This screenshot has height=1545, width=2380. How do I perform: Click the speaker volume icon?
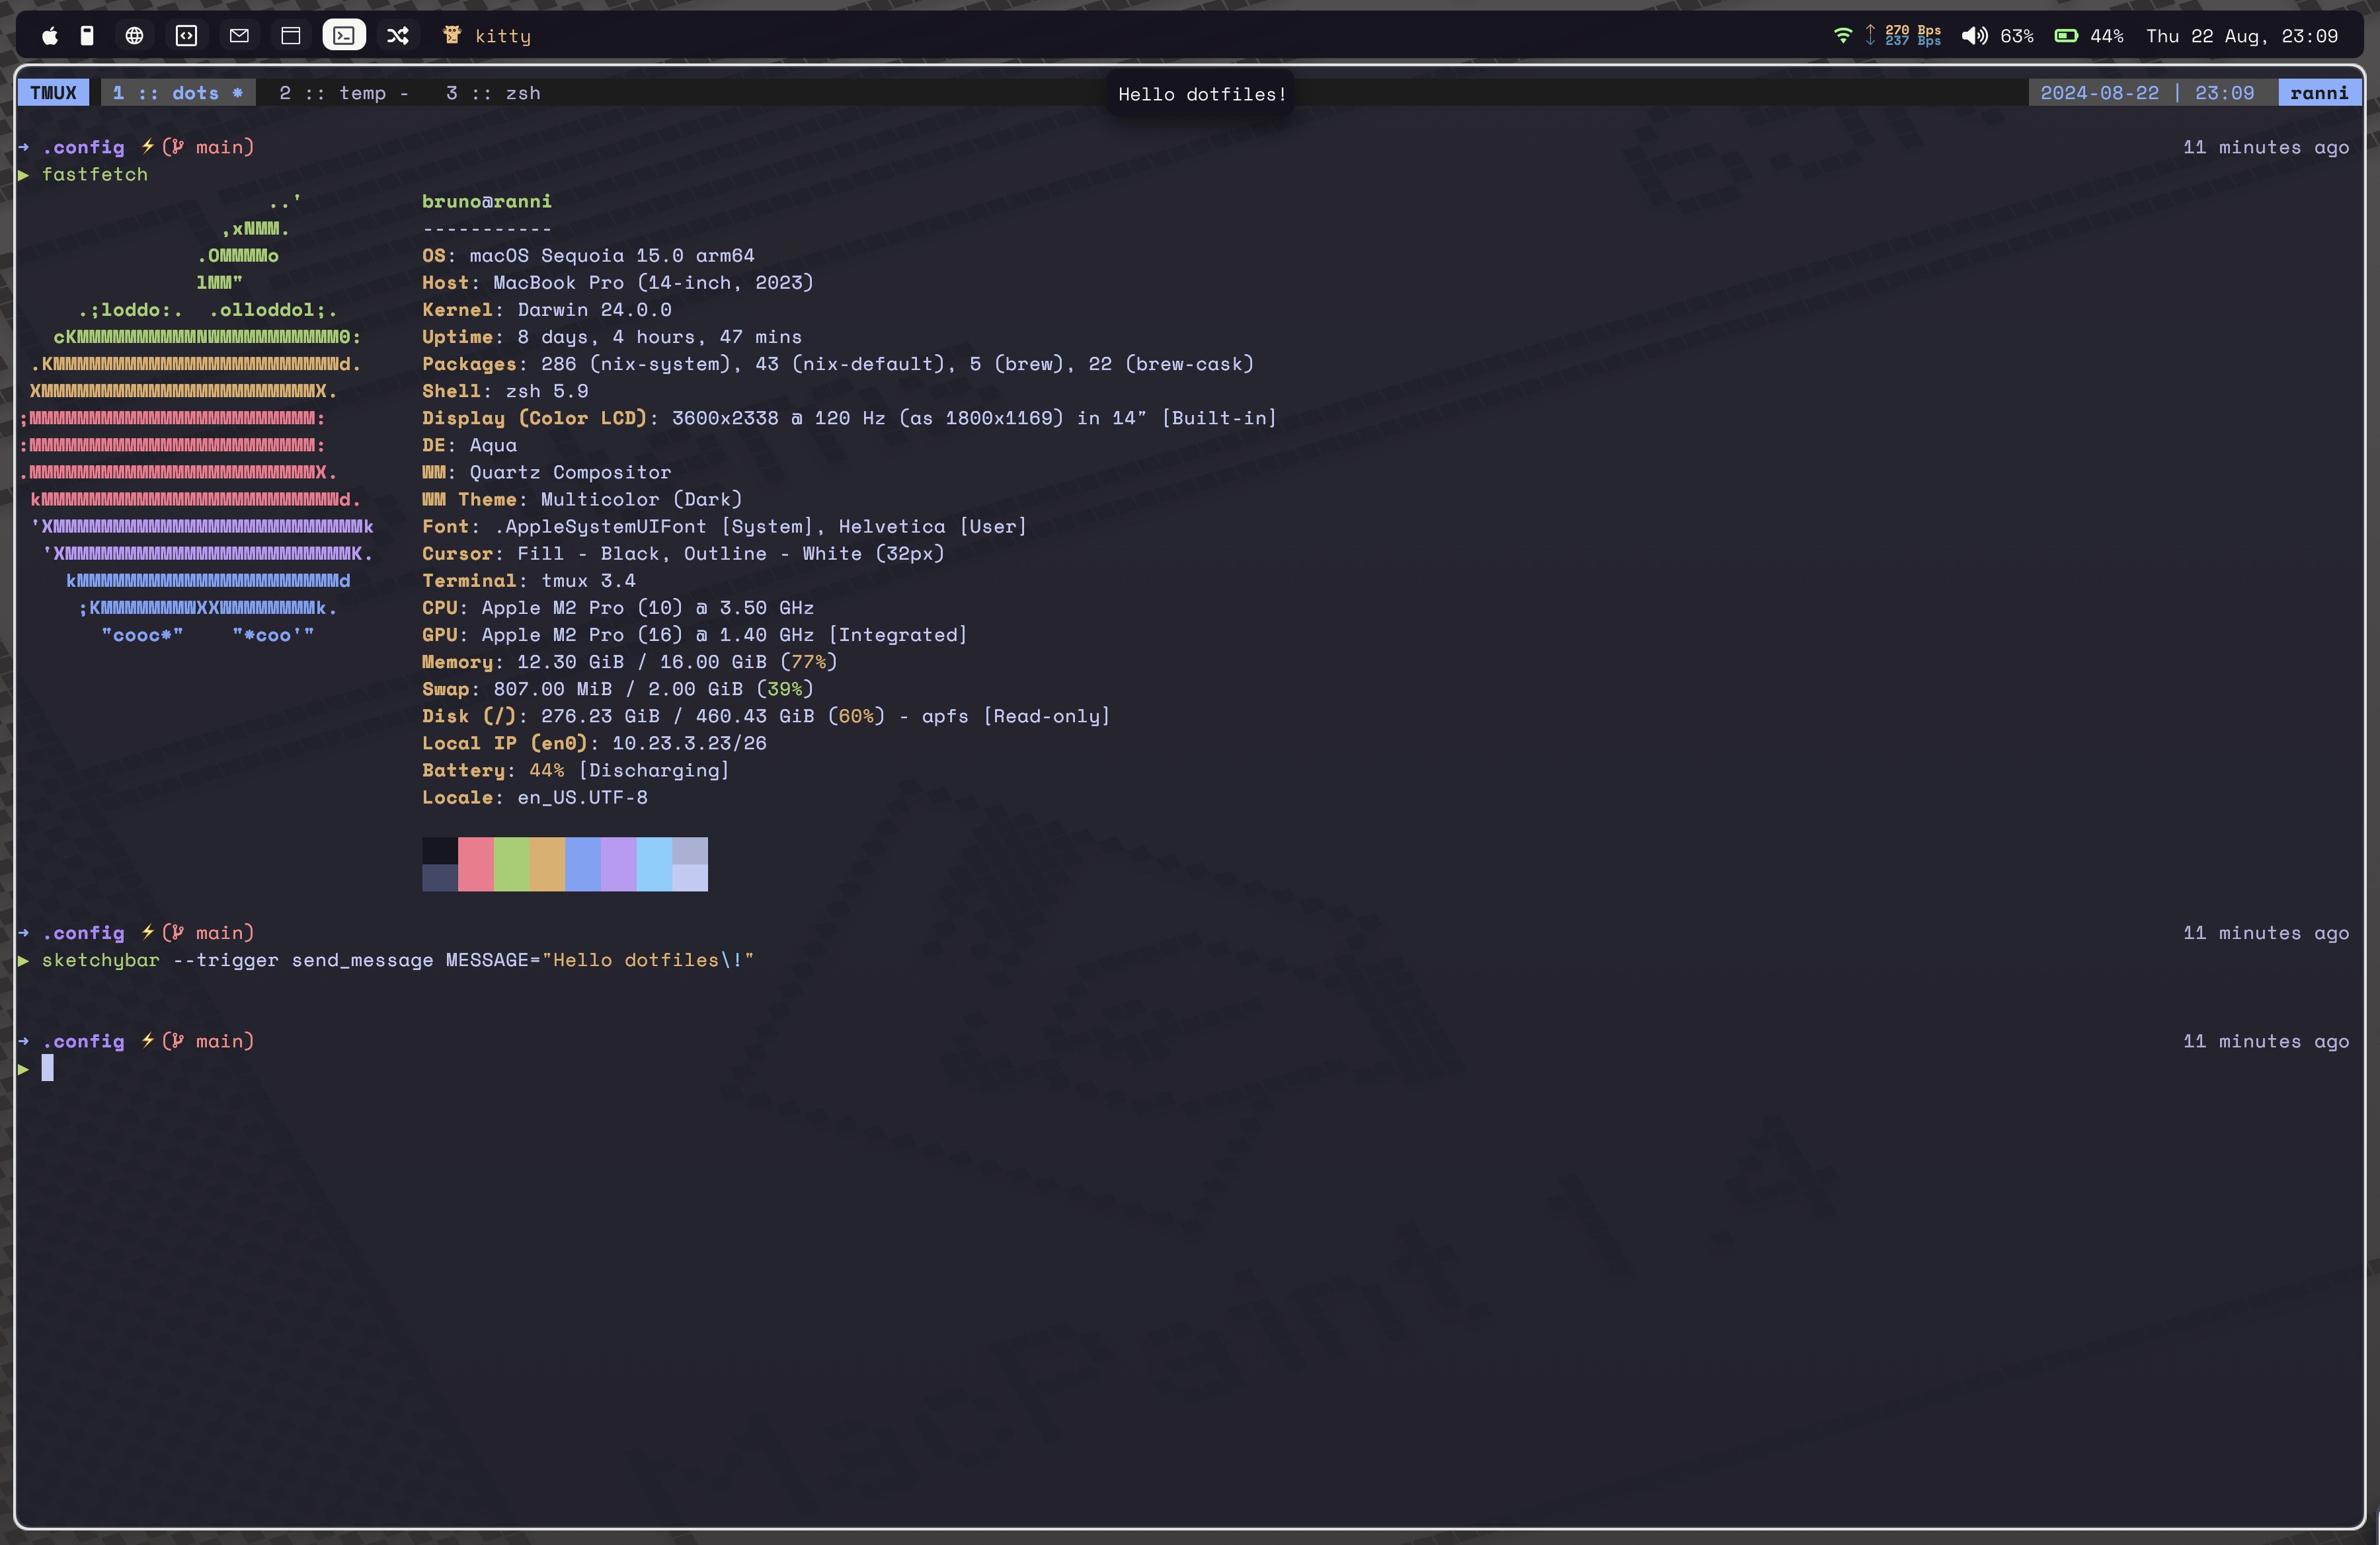click(x=1974, y=36)
